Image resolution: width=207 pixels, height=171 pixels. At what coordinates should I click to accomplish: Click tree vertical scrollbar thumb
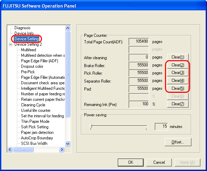click(68, 74)
